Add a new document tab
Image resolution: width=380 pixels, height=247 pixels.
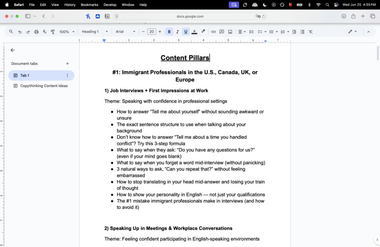coord(67,64)
